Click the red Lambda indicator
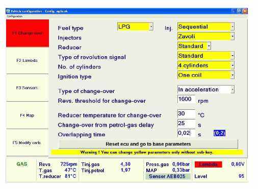The height and width of the screenshot is (189, 258). point(208,164)
